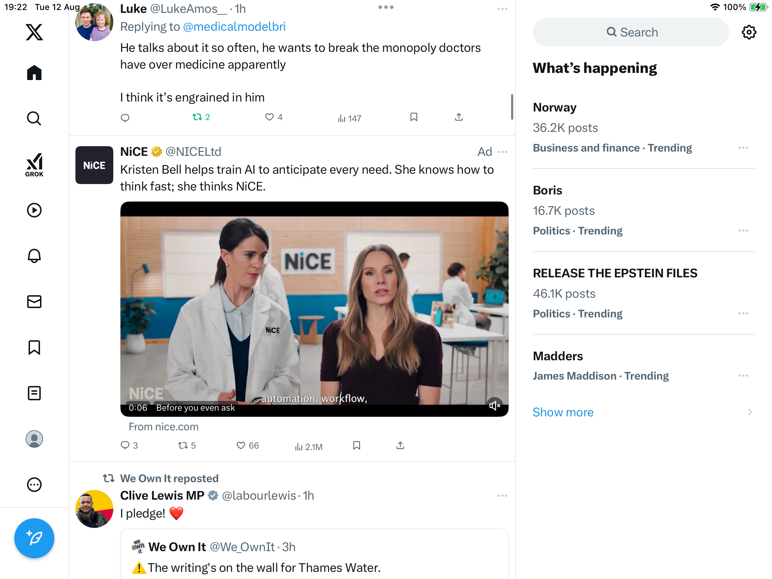Open the @medicalmodelbri mention link
The width and height of the screenshot is (772, 579).
pyautogui.click(x=234, y=27)
